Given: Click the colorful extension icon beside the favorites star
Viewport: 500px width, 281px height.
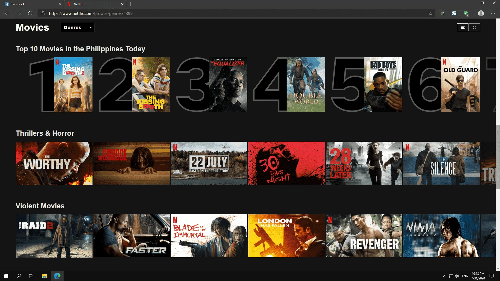Looking at the screenshot, I should [x=442, y=13].
